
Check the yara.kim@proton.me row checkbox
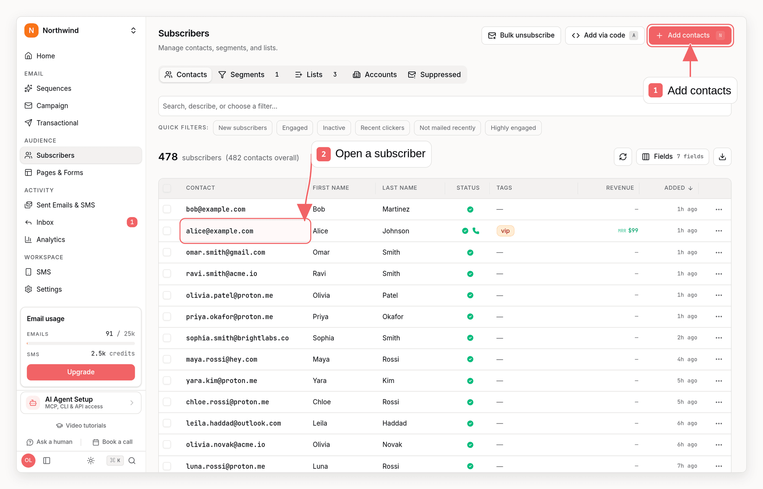[x=167, y=381]
